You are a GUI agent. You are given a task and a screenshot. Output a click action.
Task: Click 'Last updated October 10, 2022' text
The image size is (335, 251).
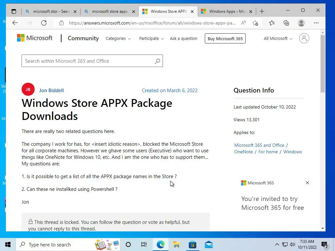click(264, 107)
